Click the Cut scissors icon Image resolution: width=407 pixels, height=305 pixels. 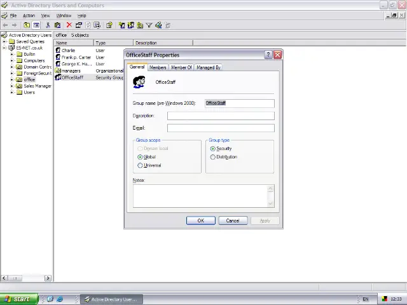[48, 25]
